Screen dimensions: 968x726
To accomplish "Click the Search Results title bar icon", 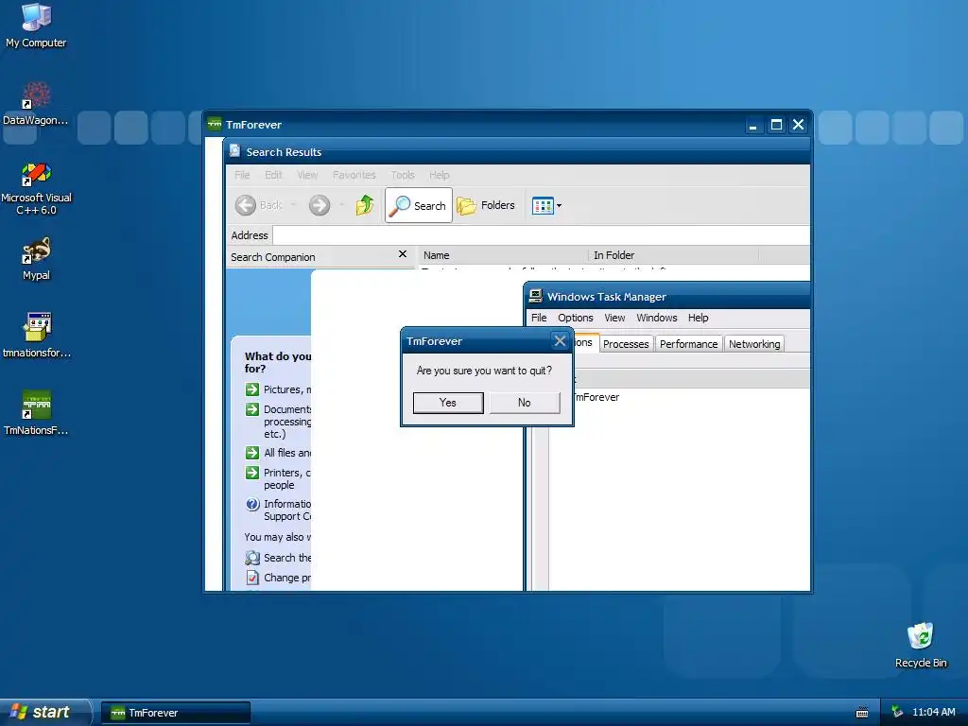I will tap(234, 151).
